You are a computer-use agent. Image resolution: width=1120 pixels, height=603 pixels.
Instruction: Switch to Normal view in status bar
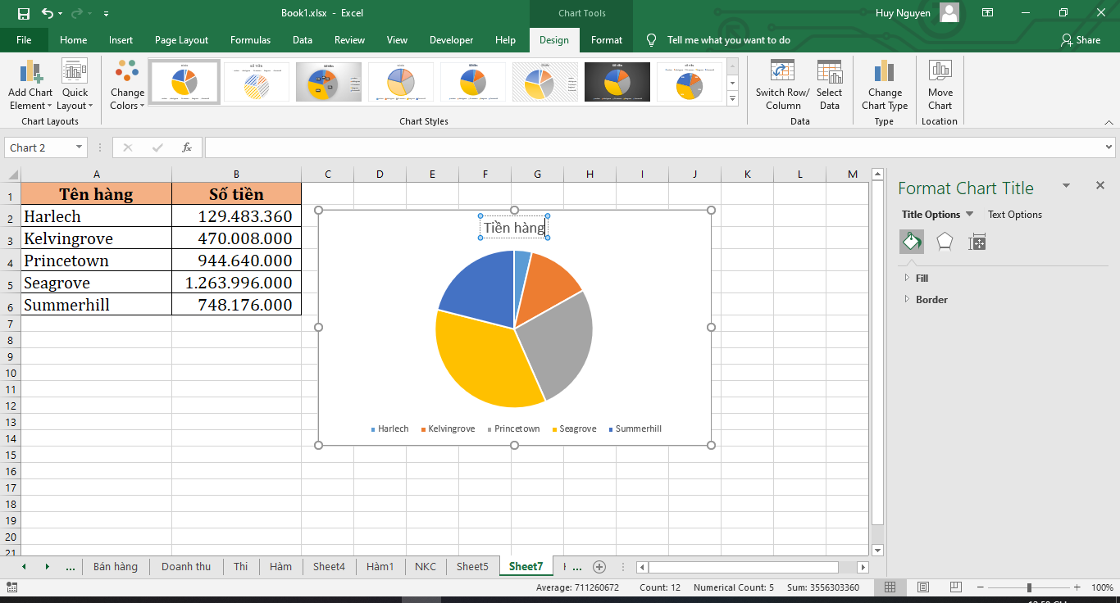[x=890, y=587]
